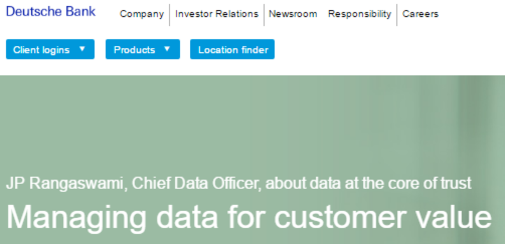
Task: Click the down arrow on Products
Action: click(x=167, y=49)
